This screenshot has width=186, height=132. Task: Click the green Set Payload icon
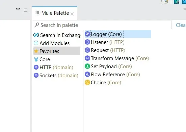(87, 66)
